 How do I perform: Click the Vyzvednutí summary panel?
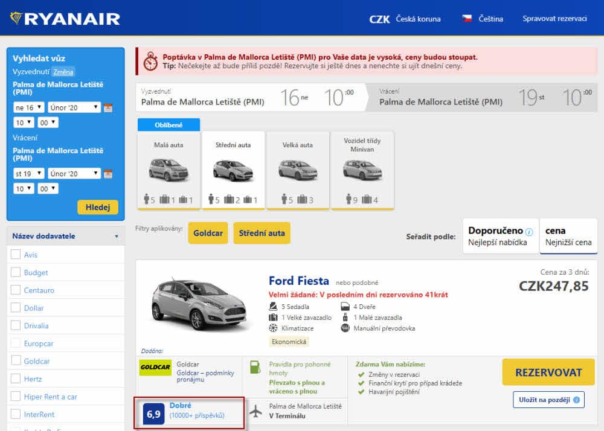pyautogui.click(x=251, y=97)
